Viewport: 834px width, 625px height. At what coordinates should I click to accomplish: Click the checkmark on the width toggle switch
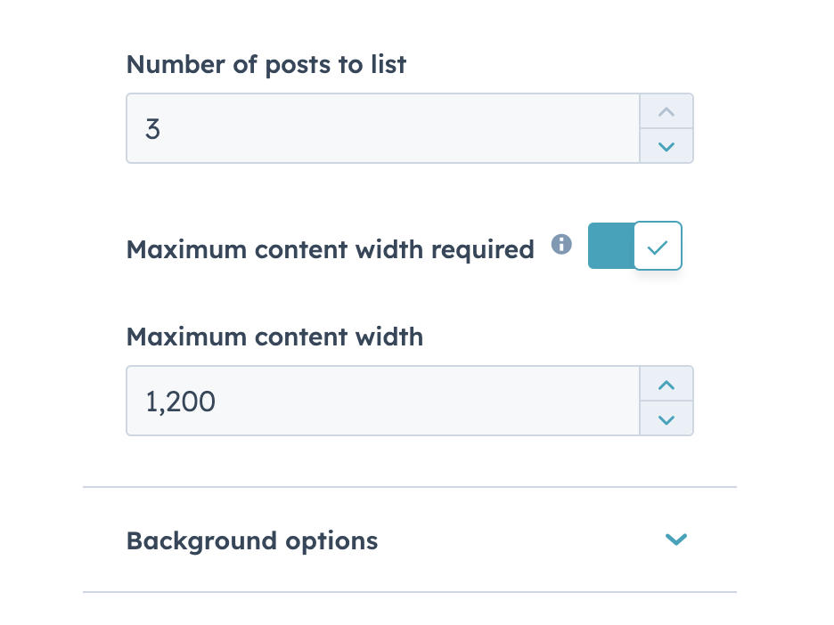point(658,246)
